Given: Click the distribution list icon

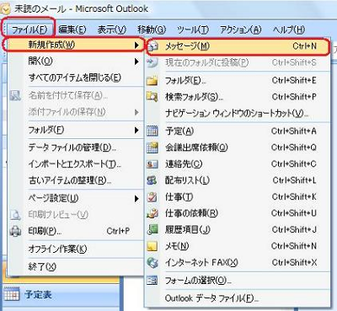Looking at the screenshot, I should click(x=152, y=180).
